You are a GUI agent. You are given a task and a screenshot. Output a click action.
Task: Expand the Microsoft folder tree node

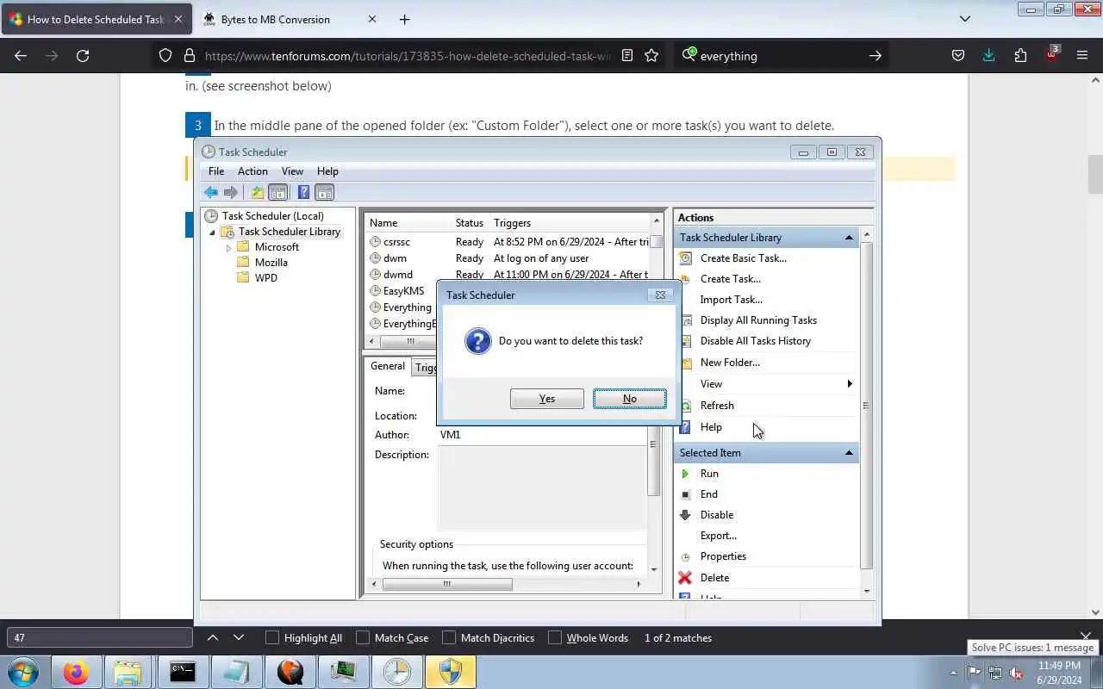click(228, 247)
